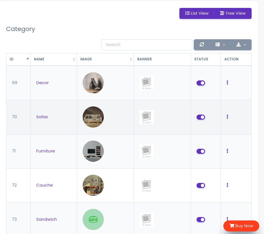Click the NAME column sort arrows
The image size is (264, 234).
point(74,59)
